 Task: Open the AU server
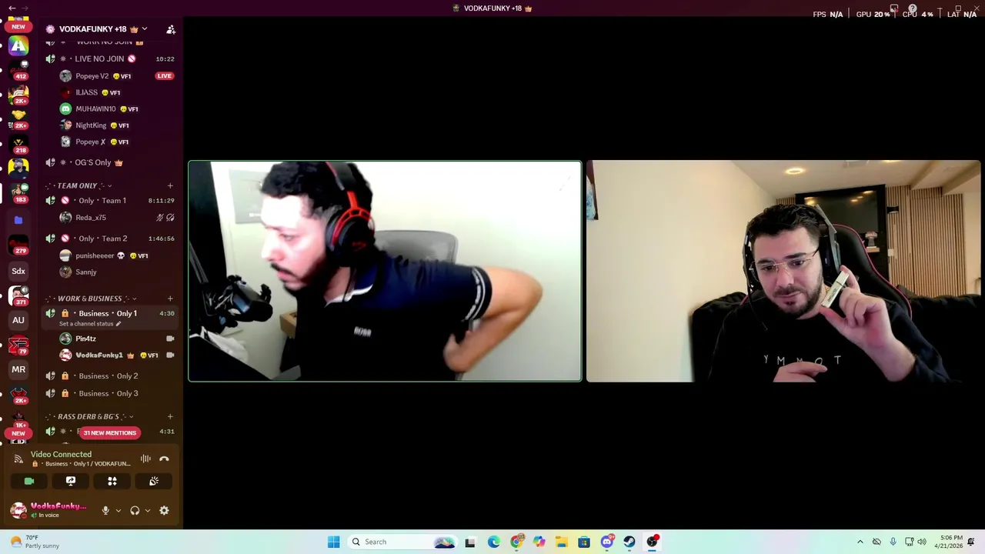pos(18,320)
